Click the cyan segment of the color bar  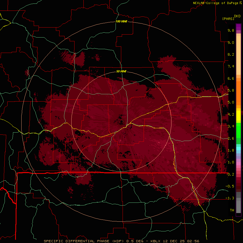(x=238, y=148)
